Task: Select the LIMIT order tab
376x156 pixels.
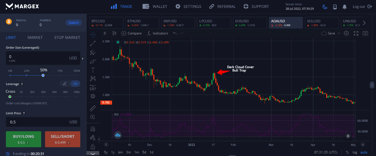Action: point(11,37)
